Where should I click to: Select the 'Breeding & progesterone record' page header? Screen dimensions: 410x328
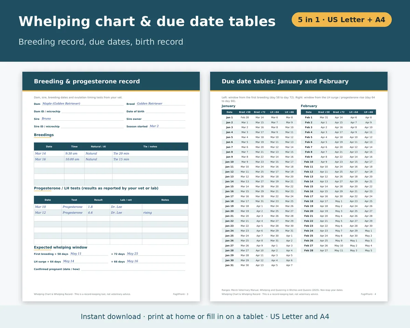pyautogui.click(x=111, y=81)
